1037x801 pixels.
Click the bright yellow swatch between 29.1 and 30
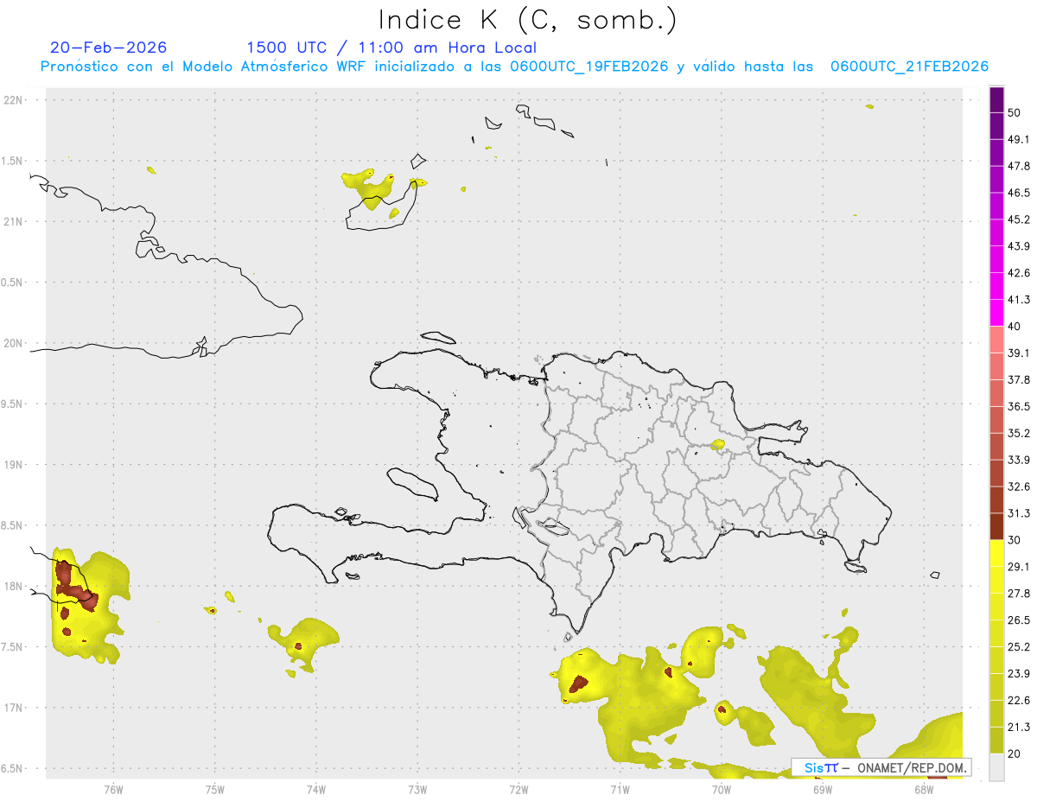click(997, 554)
